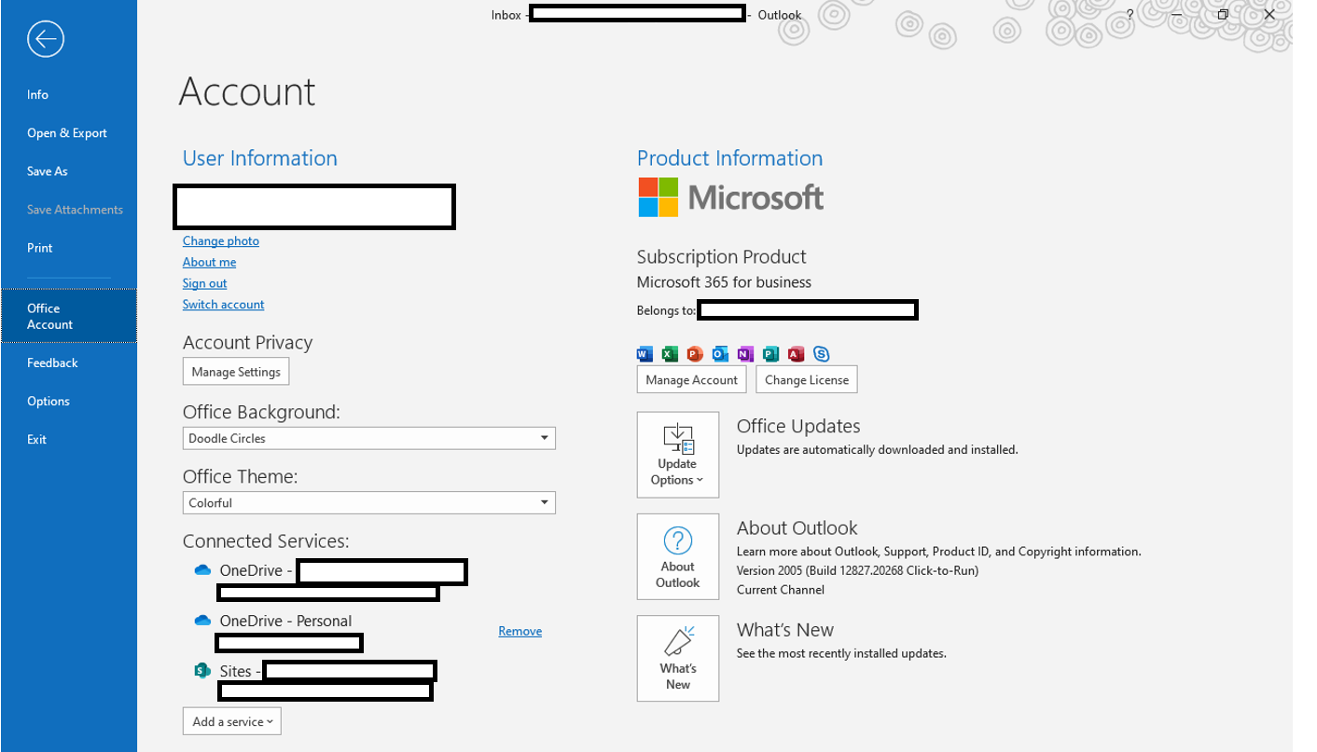Open the Office Theme dropdown
1317x752 pixels.
tap(369, 502)
